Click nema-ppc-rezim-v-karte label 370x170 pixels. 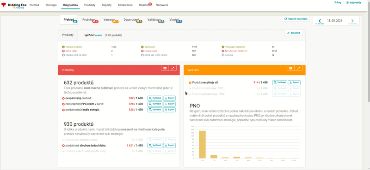tap(154, 55)
